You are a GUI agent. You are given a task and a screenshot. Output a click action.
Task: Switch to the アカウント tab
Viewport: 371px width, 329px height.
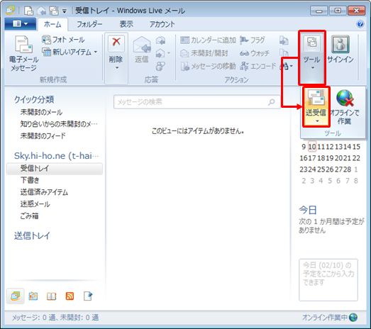[x=162, y=24]
